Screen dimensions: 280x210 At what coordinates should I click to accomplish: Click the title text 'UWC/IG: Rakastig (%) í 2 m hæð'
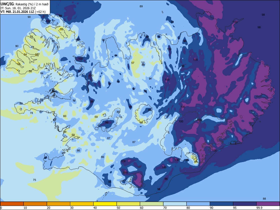tap(24, 4)
